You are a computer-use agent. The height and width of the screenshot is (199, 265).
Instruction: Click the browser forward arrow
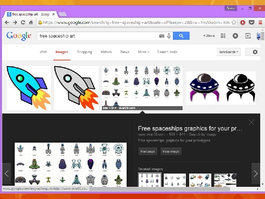pos(15,22)
